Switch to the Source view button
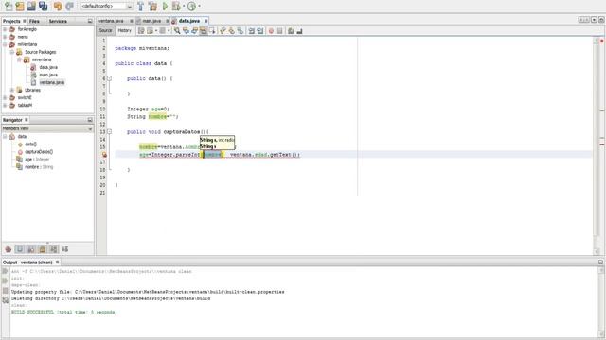The height and width of the screenshot is (340, 606). (105, 30)
